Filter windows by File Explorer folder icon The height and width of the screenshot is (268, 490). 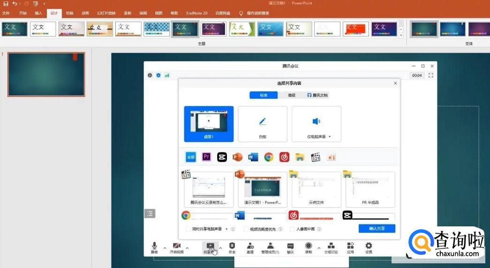300,157
